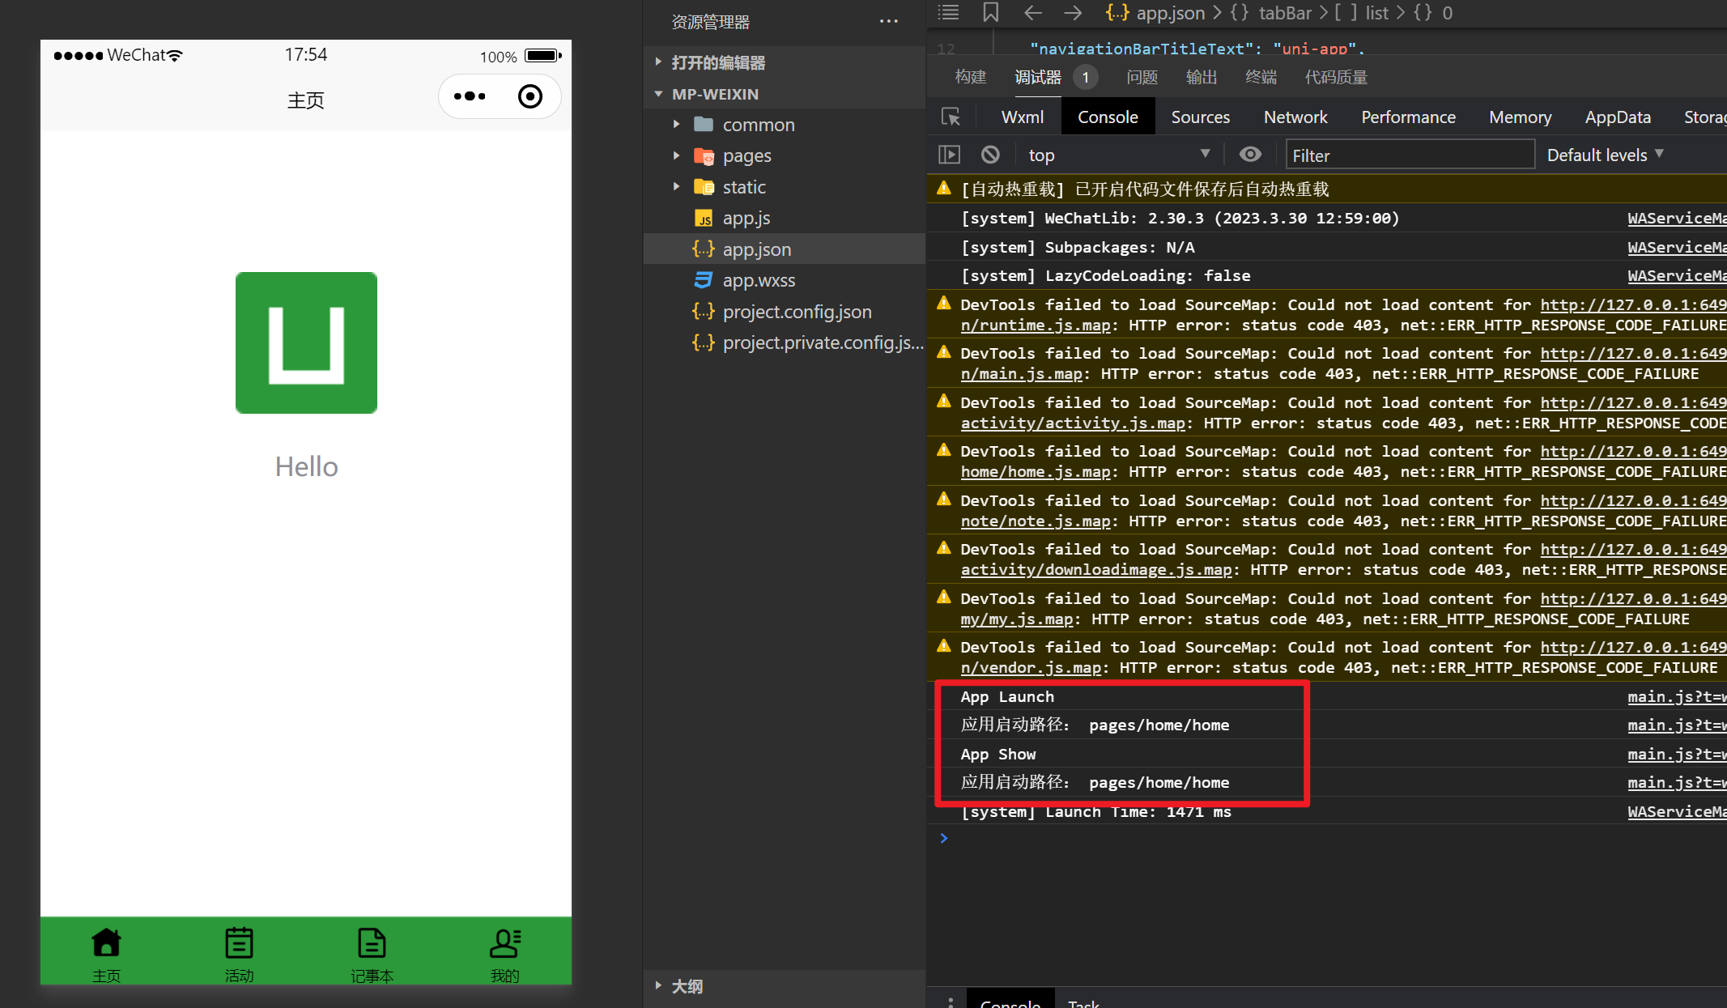The height and width of the screenshot is (1008, 1727).
Task: Click main.js source link beside App Launch
Action: click(x=1677, y=696)
